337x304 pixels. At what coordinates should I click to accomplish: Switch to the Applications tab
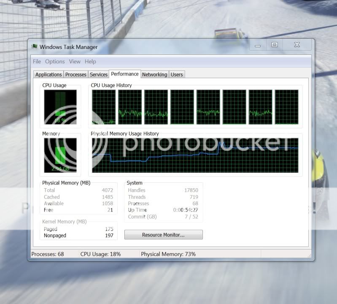[49, 75]
